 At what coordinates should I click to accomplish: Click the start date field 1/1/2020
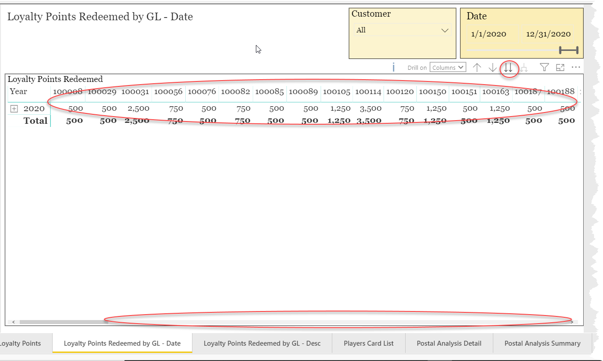(x=489, y=34)
